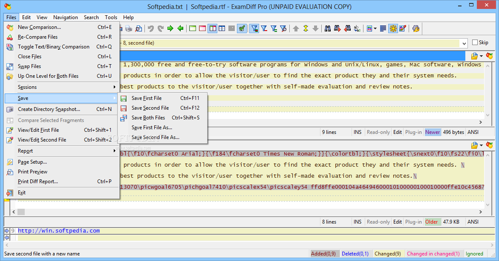Click the funnel icon with a magnifier

283,28
